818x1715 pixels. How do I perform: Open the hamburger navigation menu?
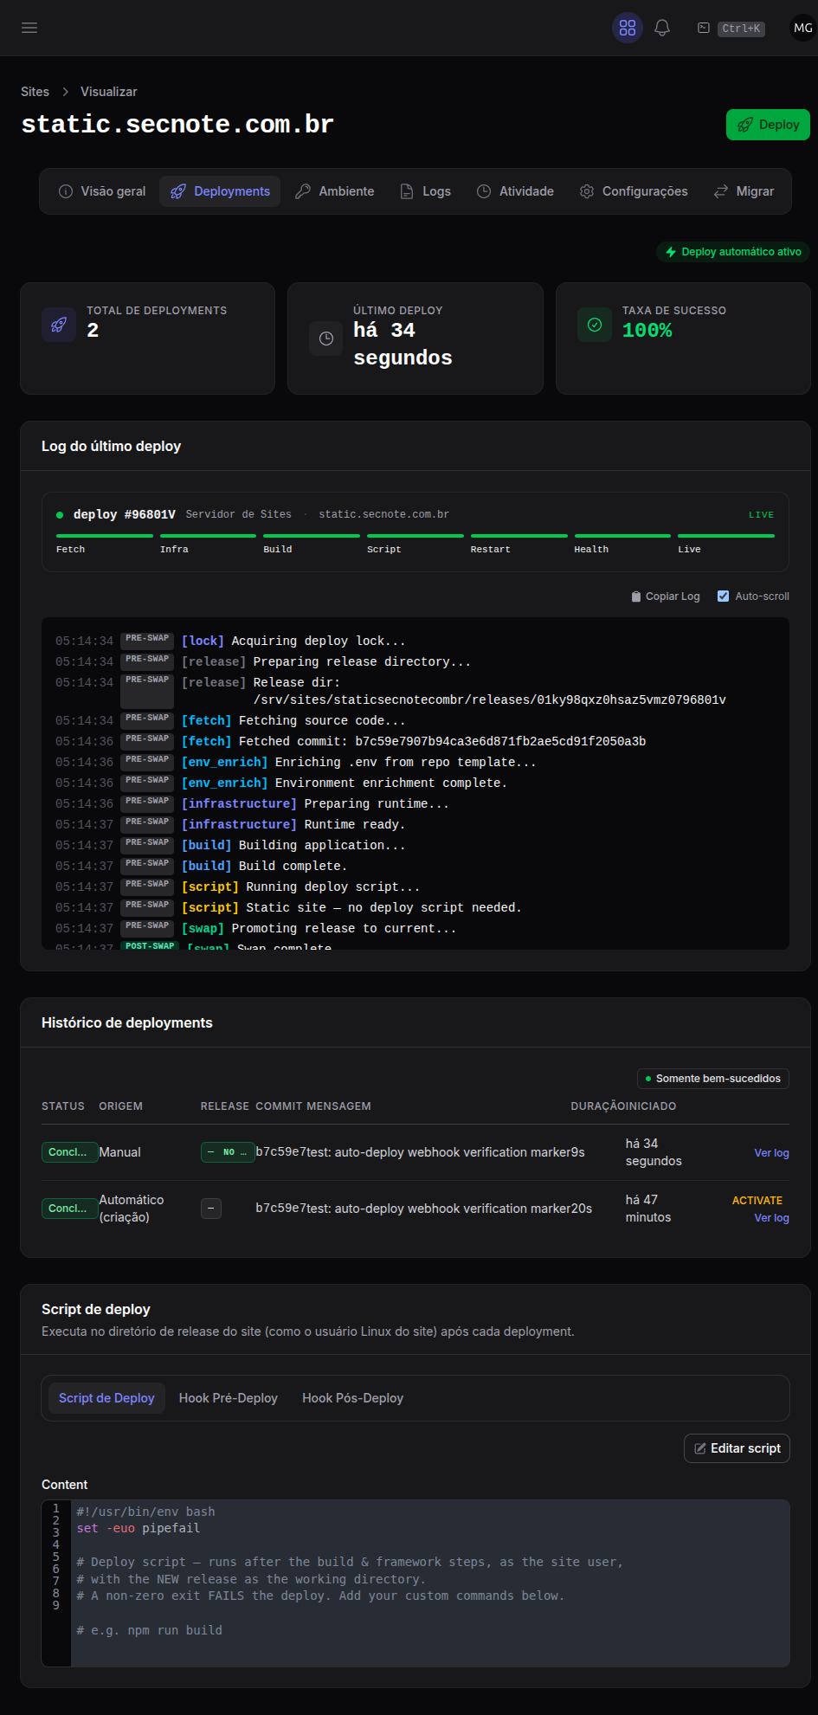tap(29, 28)
